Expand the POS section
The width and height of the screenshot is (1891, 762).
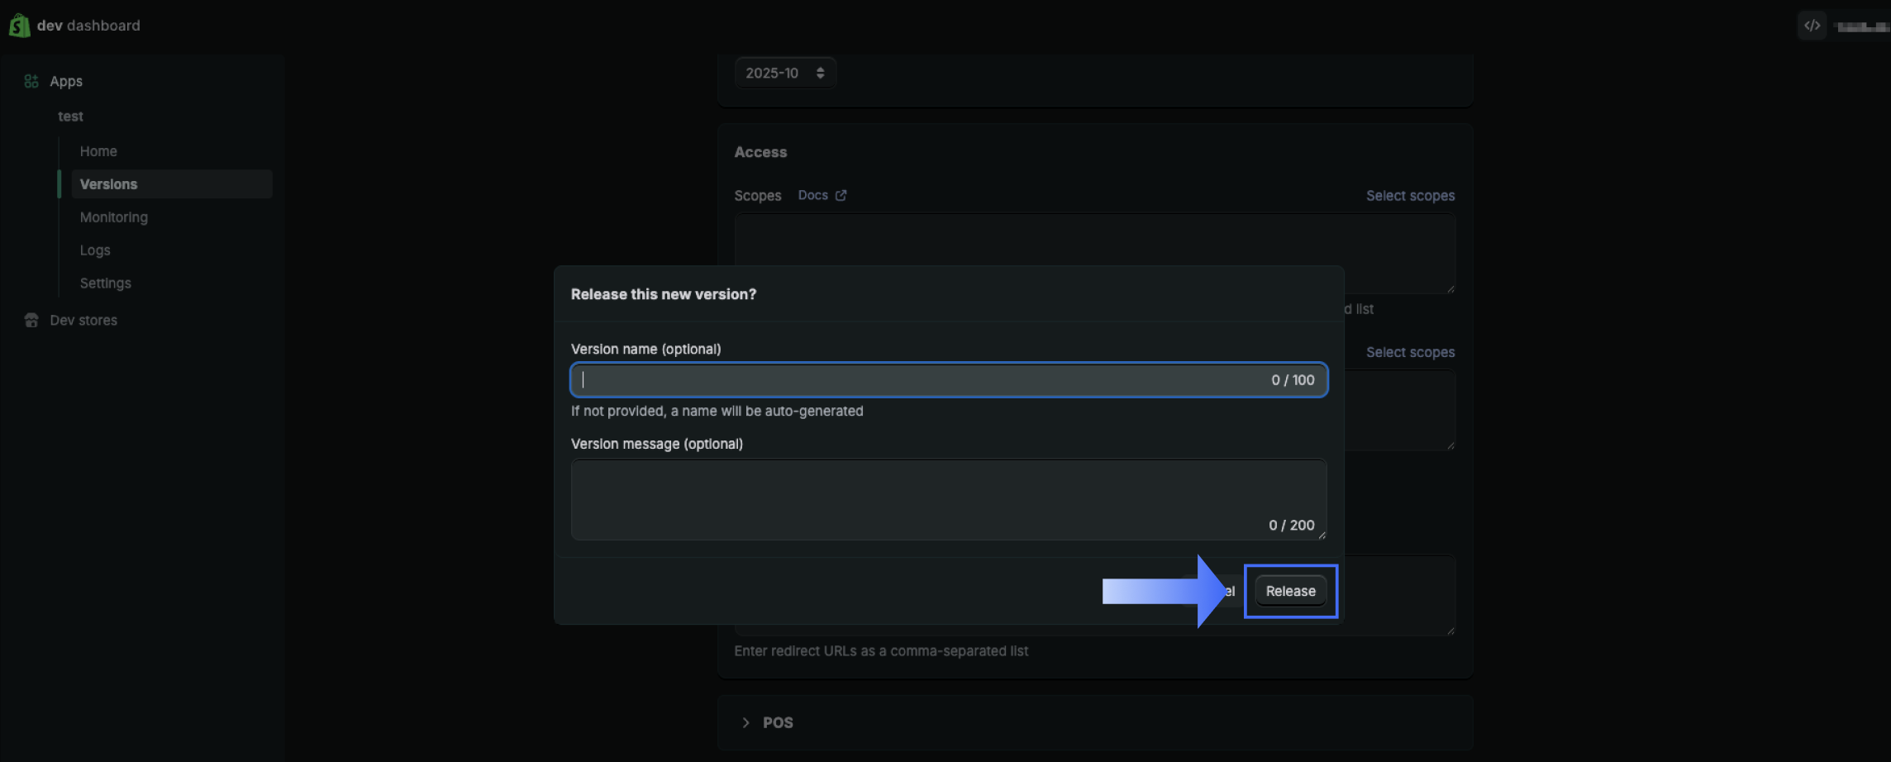tap(776, 722)
